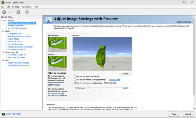The height and width of the screenshot is (118, 196).
Task: Click the Adjust Image Settings header icon
Action: click(x=49, y=20)
